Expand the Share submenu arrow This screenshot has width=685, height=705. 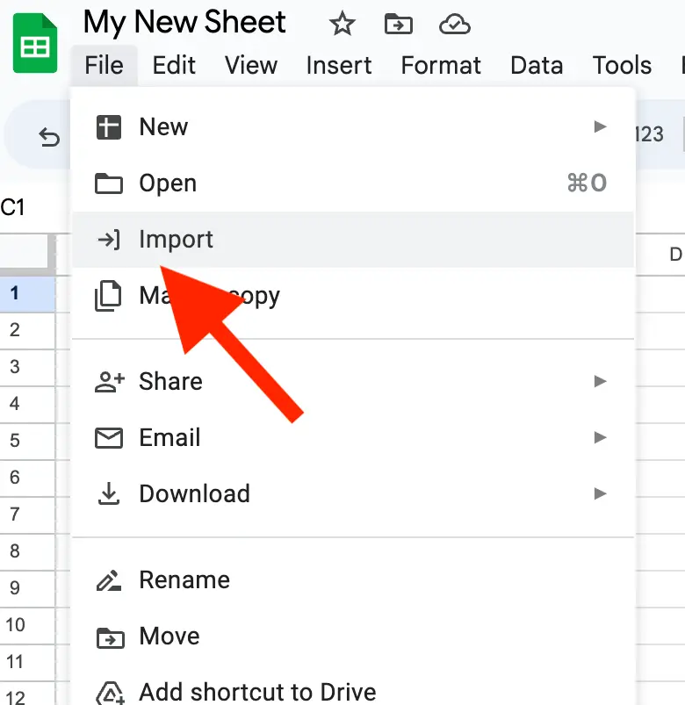pyautogui.click(x=600, y=381)
